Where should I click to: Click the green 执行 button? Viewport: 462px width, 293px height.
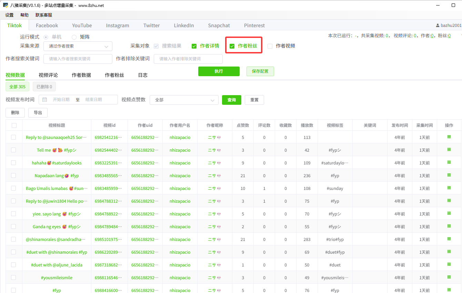(x=219, y=71)
